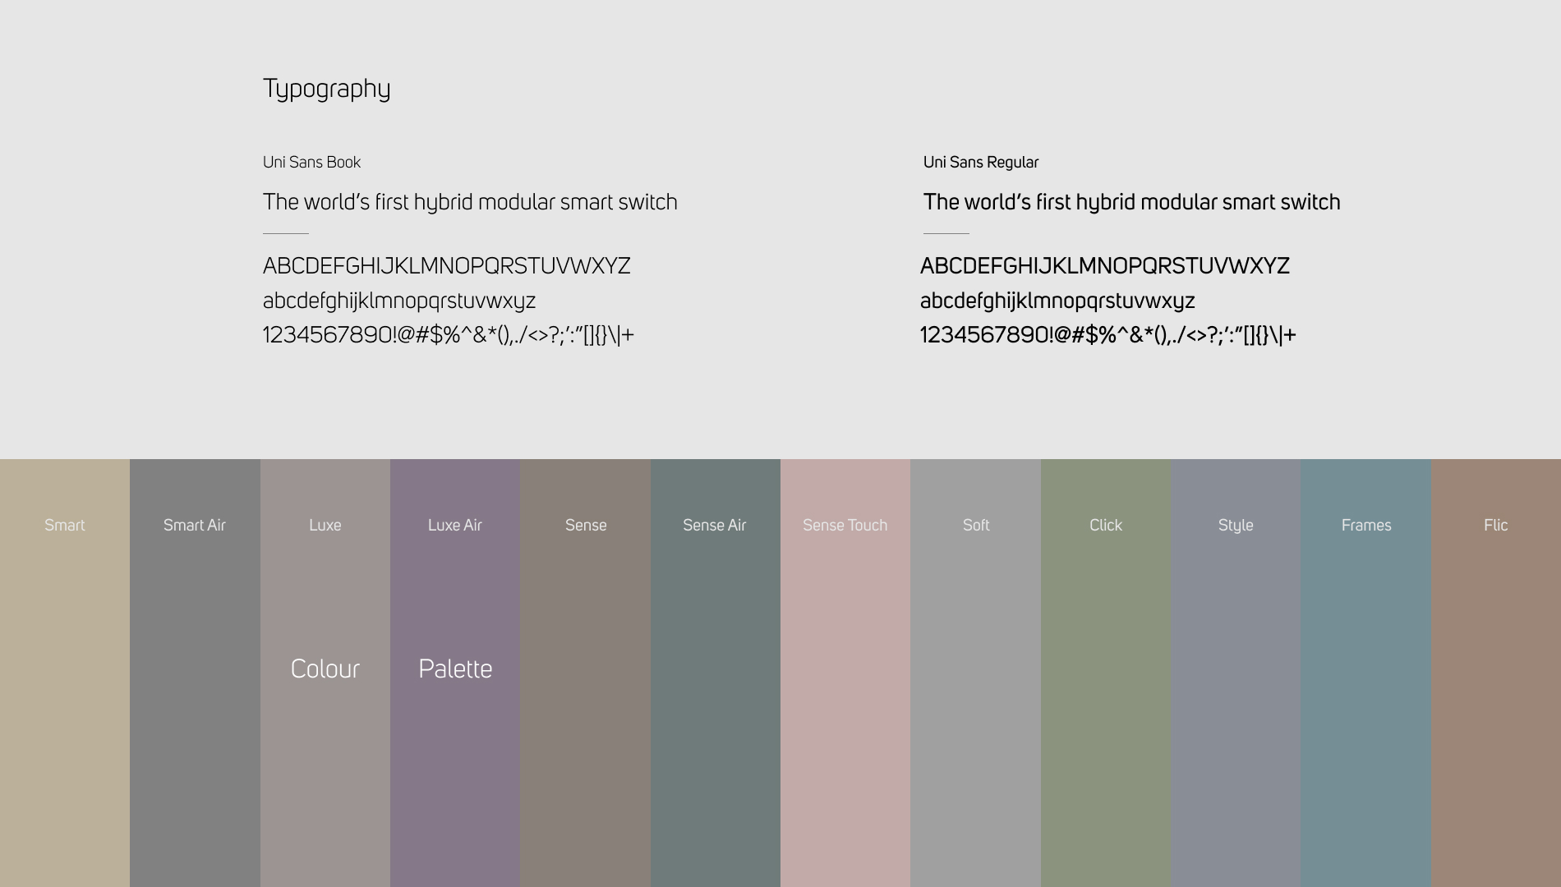Click the lowercase alphabet in Uni Sans Regular

click(1057, 301)
